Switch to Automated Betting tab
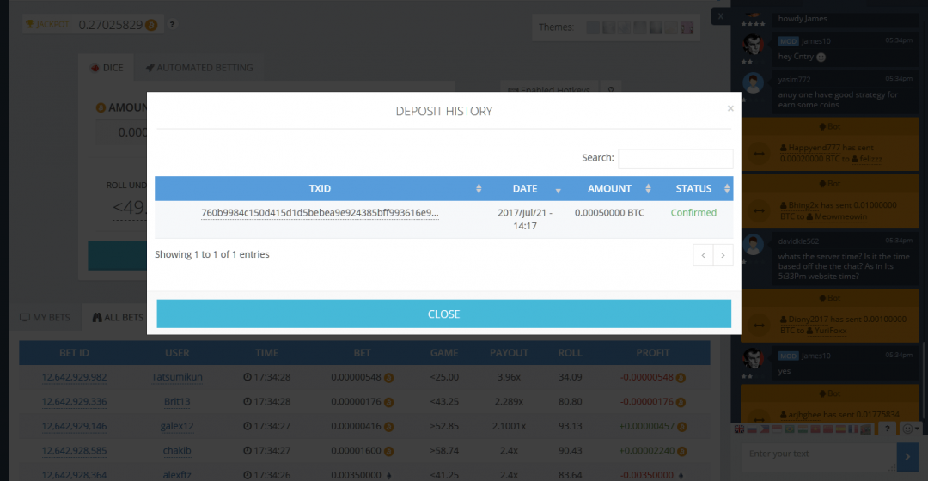The image size is (928, 481). (199, 68)
